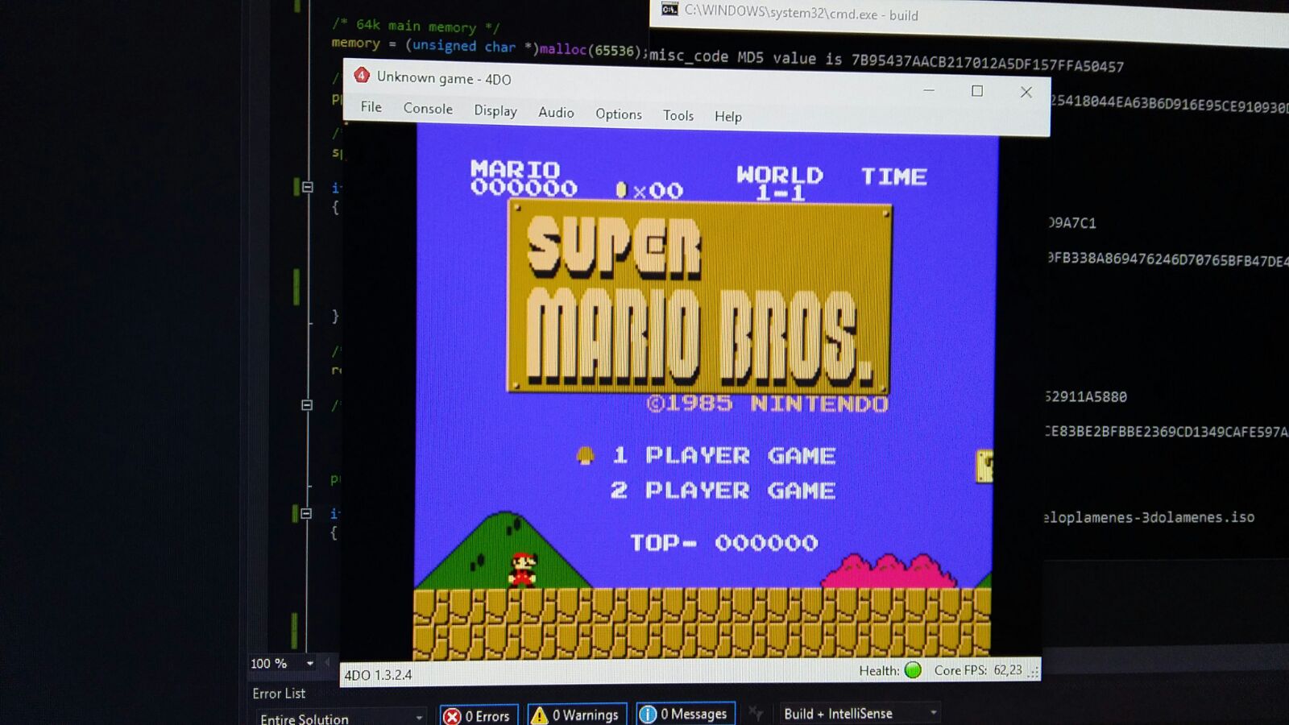
Task: Toggle the 0 Warnings filter
Action: point(577,715)
